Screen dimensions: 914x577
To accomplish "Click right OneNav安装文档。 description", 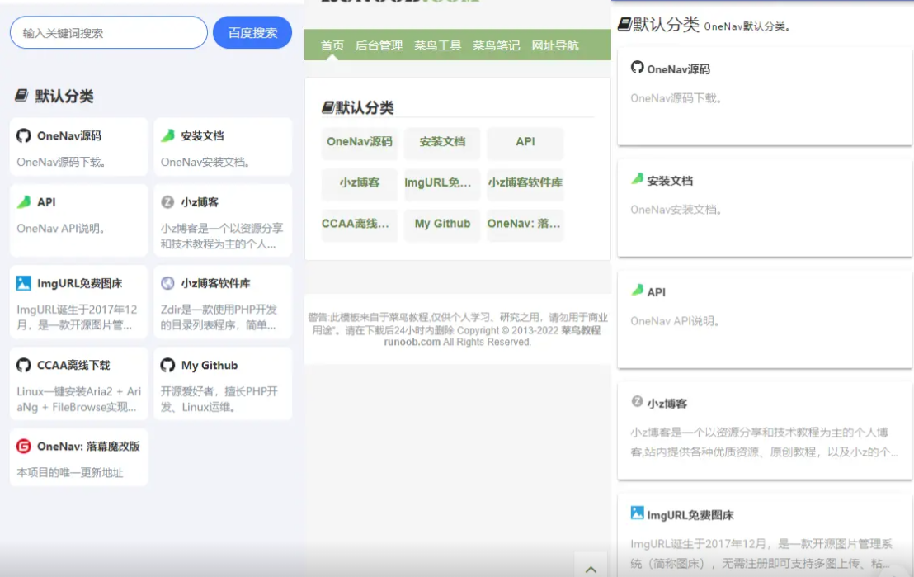I will click(676, 210).
